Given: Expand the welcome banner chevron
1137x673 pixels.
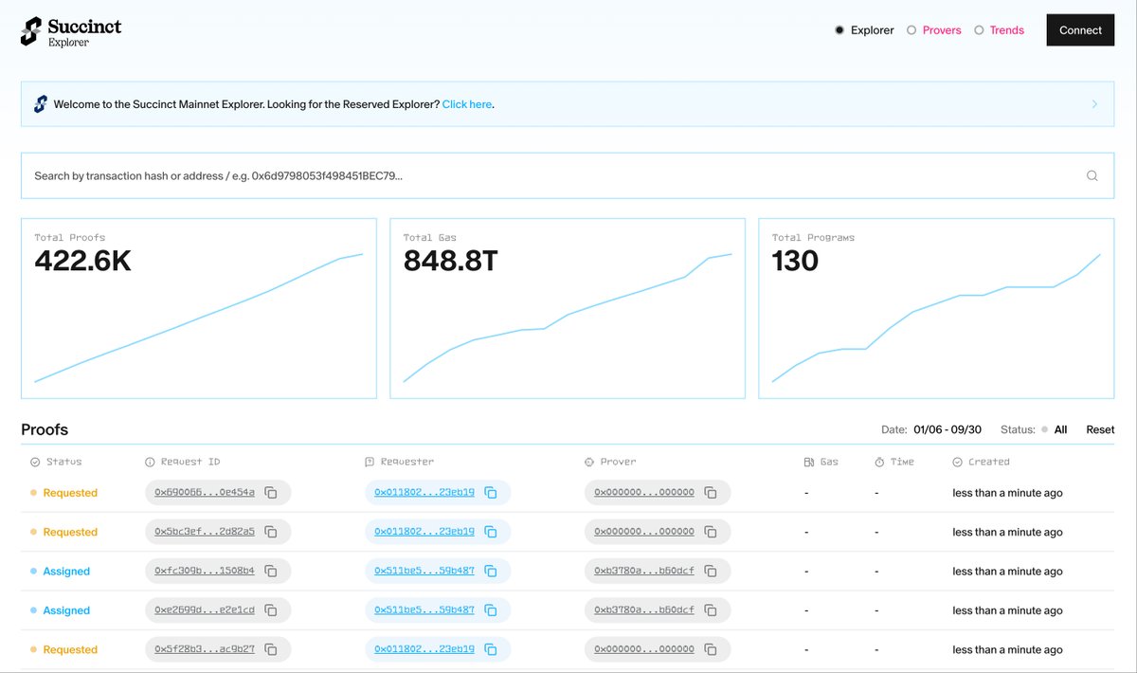Looking at the screenshot, I should pyautogui.click(x=1094, y=104).
